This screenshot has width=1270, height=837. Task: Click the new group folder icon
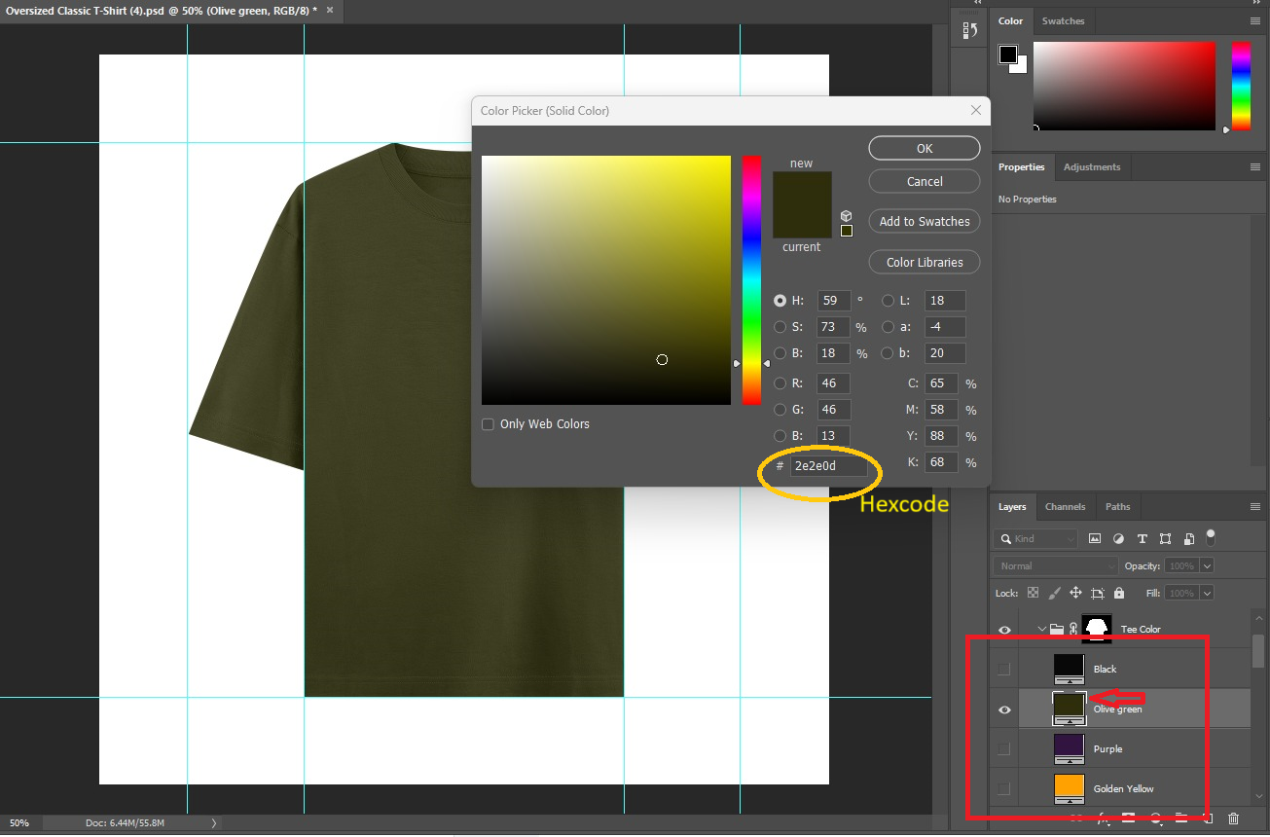coord(1180,819)
